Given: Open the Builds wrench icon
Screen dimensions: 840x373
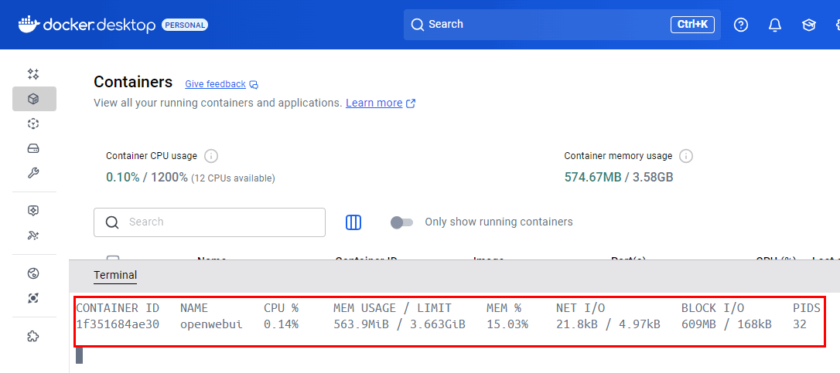Looking at the screenshot, I should (x=33, y=173).
